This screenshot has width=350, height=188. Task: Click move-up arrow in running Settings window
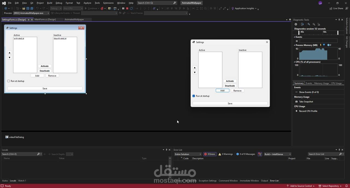pyautogui.click(x=195, y=67)
